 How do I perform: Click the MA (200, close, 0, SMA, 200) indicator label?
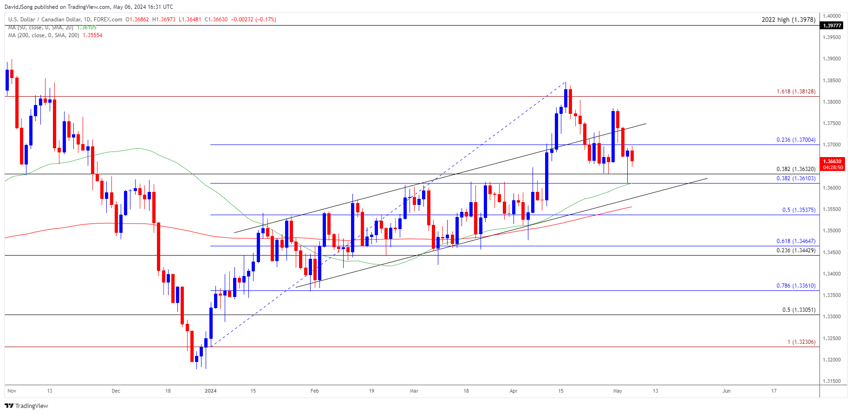(x=44, y=35)
